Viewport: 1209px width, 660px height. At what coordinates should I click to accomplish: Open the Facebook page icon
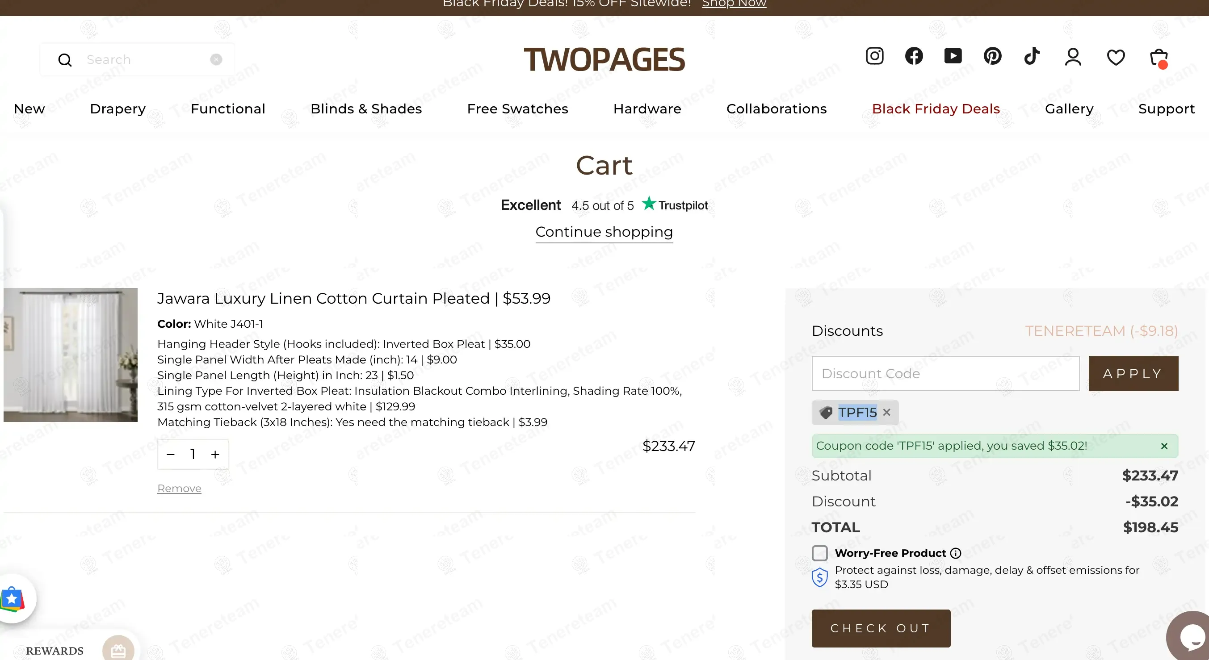coord(914,56)
